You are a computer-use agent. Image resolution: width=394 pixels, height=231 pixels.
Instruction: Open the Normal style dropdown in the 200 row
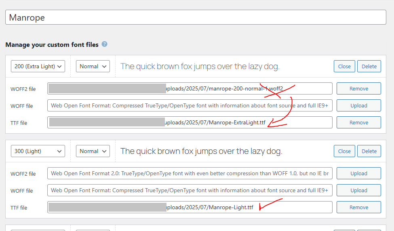[x=93, y=66]
